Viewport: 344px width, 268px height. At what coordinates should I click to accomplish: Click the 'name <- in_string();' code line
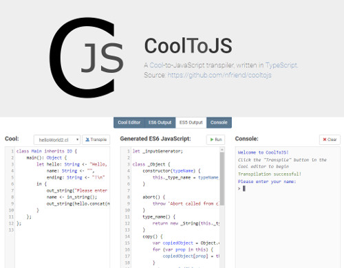(72, 197)
